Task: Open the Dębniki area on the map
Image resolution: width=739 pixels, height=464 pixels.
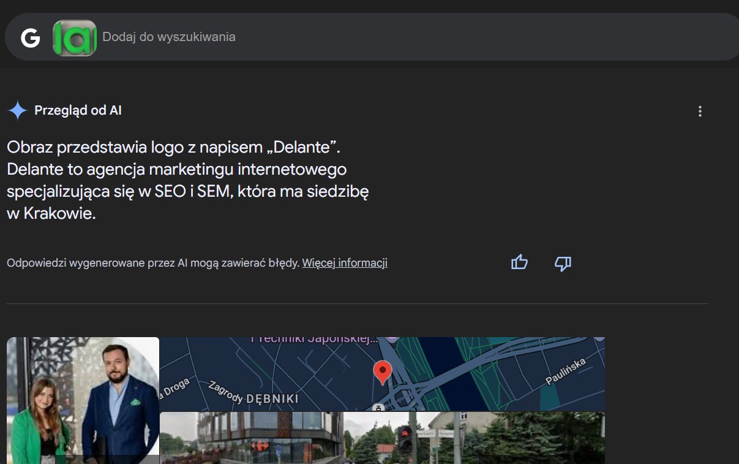Action: click(272, 398)
